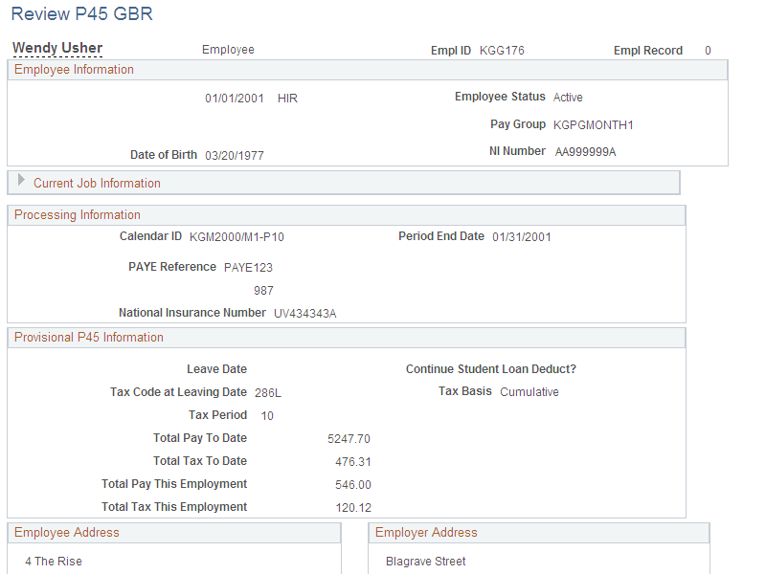Click the Pay Group value KGPGMONTH1
This screenshot has height=574, width=766.
point(594,124)
